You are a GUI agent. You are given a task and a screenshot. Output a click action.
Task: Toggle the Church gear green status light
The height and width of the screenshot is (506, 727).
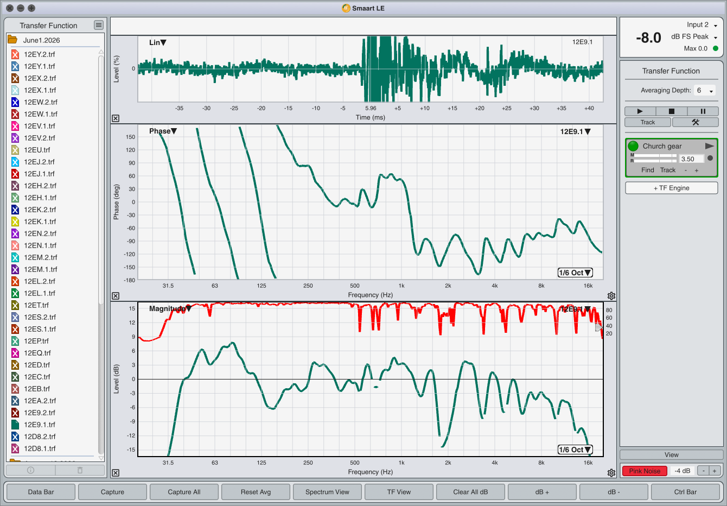click(633, 146)
